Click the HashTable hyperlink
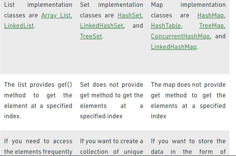The width and height of the screenshot is (236, 156). coord(166,26)
